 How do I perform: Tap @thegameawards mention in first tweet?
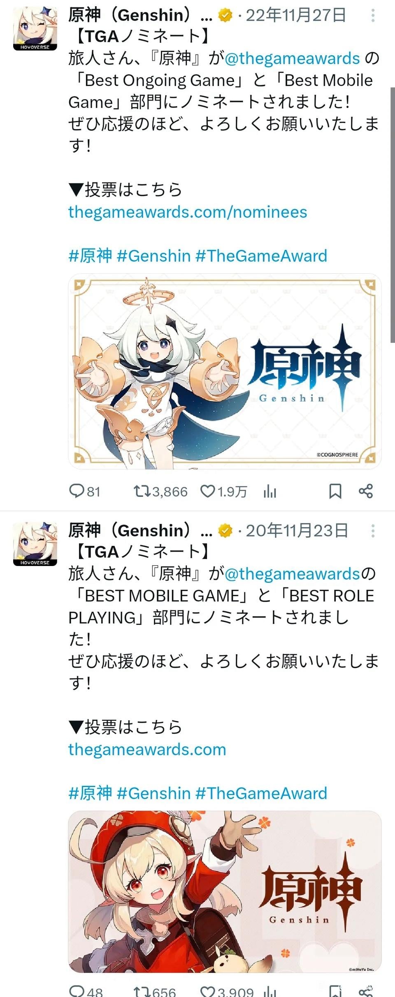(292, 58)
